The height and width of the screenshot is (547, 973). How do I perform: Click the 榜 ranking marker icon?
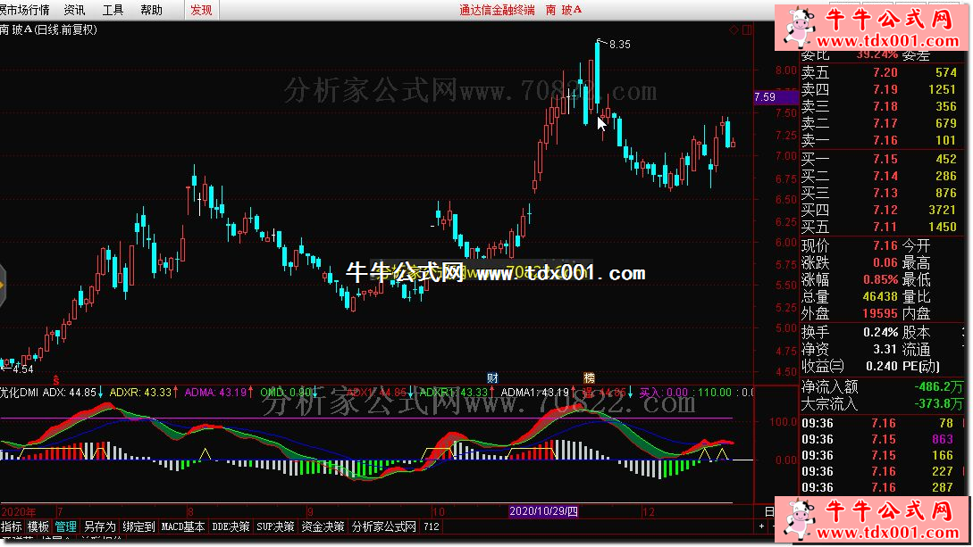tap(589, 377)
